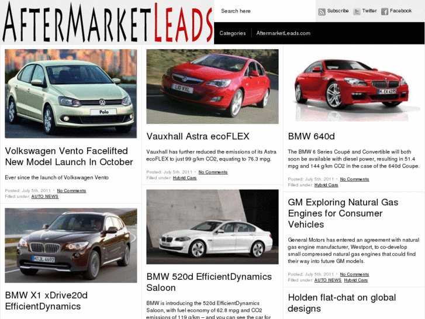Open Vauxhall Astra ecoFLEX headline
425x319 pixels.
pyautogui.click(x=198, y=136)
